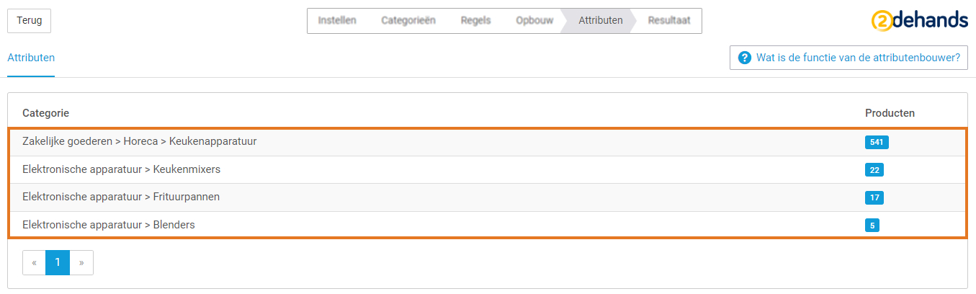The image size is (976, 294).
Task: Open the Frituurpannen category row
Action: pos(488,197)
